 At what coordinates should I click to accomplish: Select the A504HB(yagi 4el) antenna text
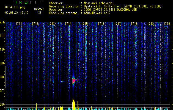97,13
